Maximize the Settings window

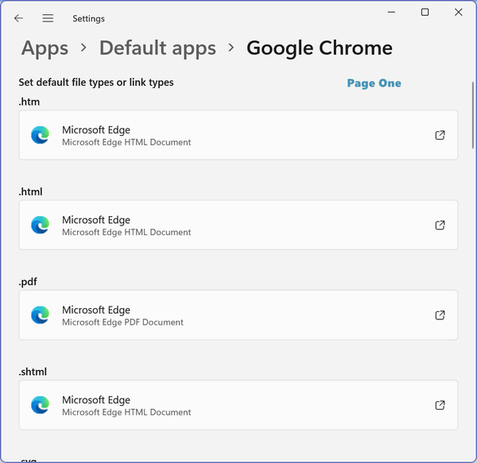[425, 12]
